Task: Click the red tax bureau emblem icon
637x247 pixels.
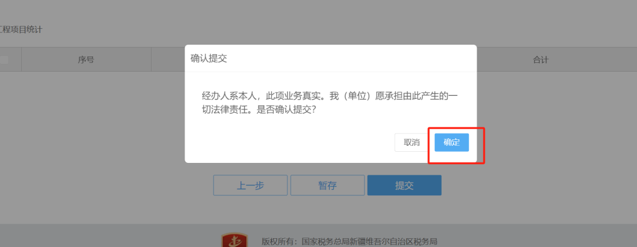Action: click(x=234, y=240)
